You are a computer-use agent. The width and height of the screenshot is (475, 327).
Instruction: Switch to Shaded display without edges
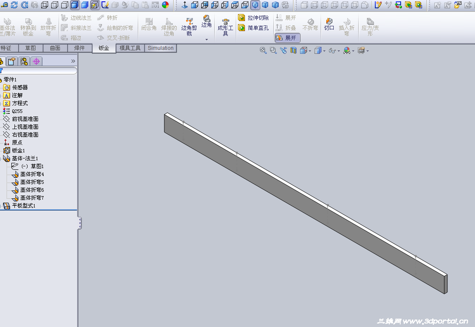85,5
